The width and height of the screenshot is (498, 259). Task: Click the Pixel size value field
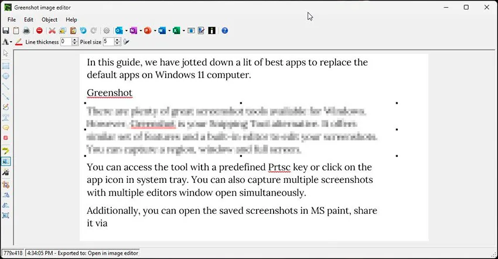coord(108,42)
